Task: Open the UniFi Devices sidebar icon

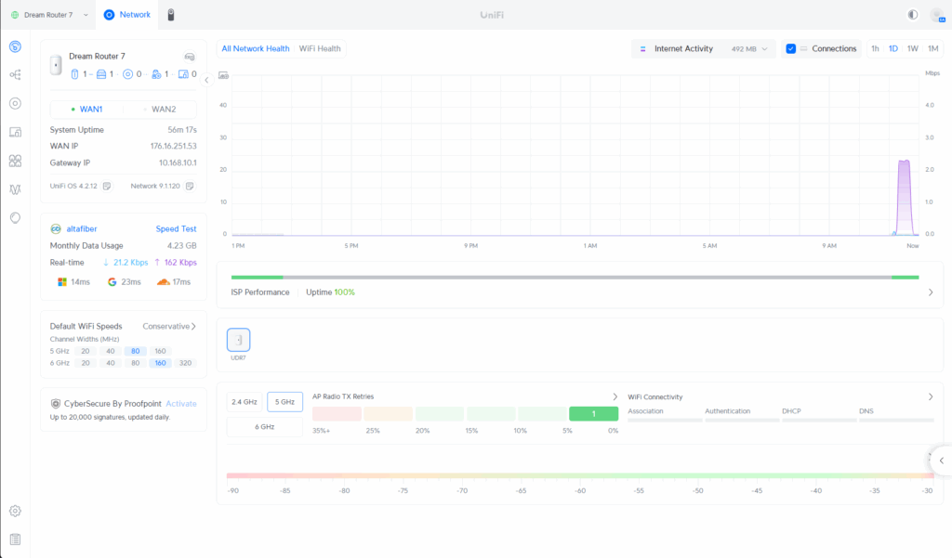Action: [15, 103]
